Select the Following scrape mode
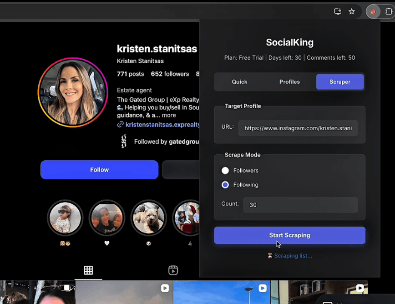 point(225,185)
